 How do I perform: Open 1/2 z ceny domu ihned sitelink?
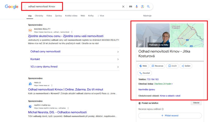(44, 67)
